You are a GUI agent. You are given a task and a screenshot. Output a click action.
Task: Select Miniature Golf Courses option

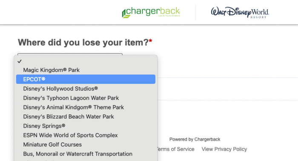point(86,144)
